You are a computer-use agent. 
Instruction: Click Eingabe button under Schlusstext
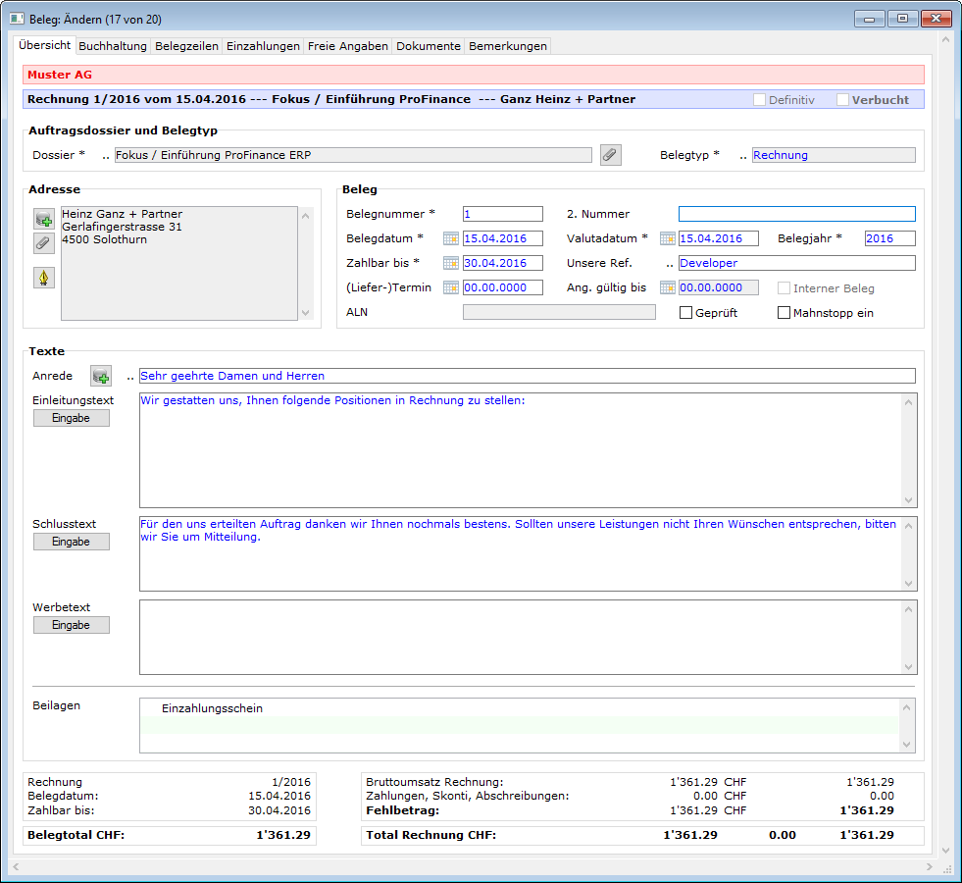(72, 542)
